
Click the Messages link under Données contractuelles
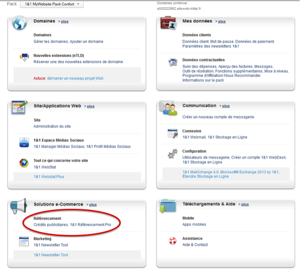pos(263,67)
